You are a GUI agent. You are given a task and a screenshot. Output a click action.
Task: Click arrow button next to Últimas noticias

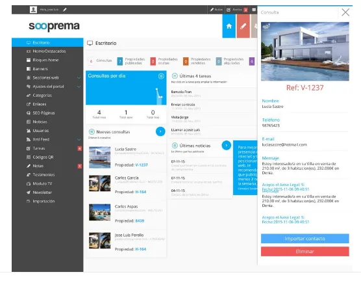tap(227, 145)
